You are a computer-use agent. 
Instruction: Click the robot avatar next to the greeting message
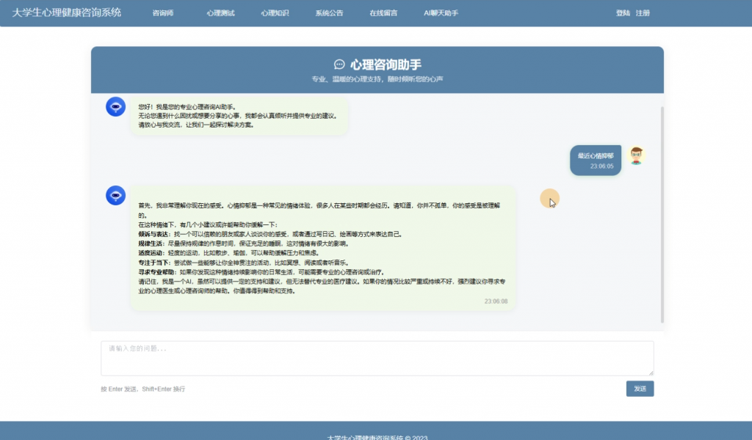point(115,106)
